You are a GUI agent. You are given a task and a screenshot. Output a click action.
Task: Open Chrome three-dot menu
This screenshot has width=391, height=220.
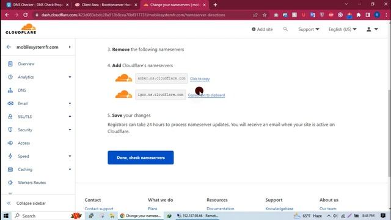coord(386,15)
